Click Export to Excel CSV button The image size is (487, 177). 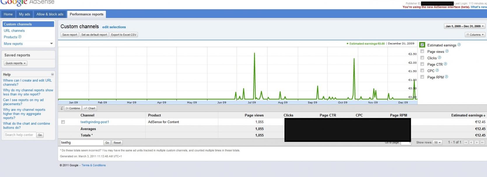pos(124,35)
